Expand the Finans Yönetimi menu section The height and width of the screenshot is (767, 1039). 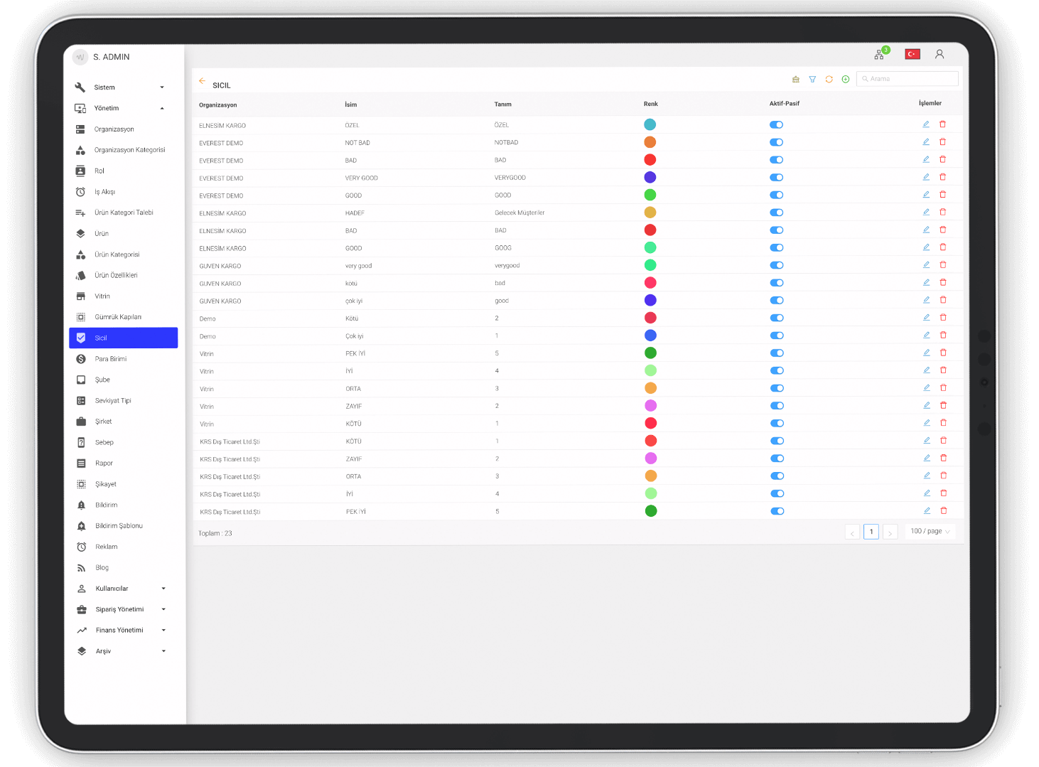click(122, 631)
